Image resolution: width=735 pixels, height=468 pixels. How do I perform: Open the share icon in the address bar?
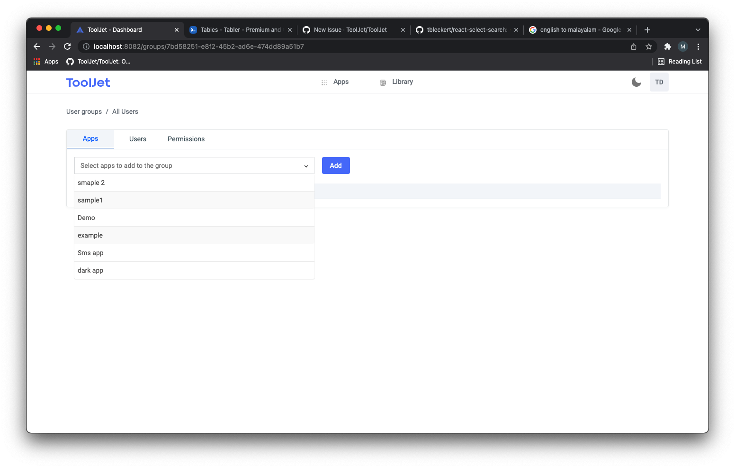633,46
